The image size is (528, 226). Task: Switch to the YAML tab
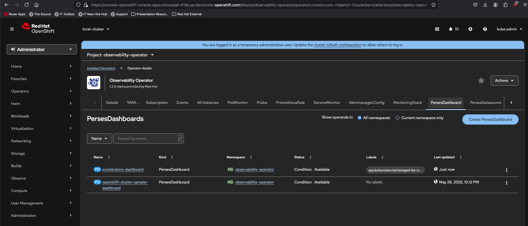tap(132, 103)
